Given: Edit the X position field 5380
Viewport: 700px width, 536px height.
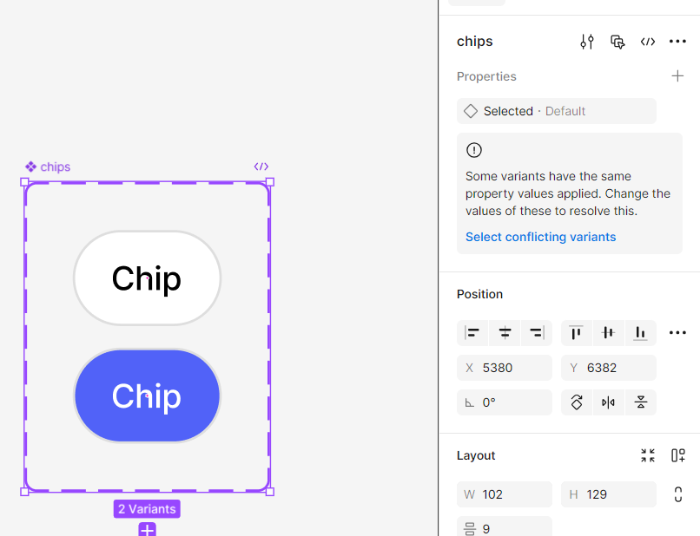Looking at the screenshot, I should click(x=505, y=368).
